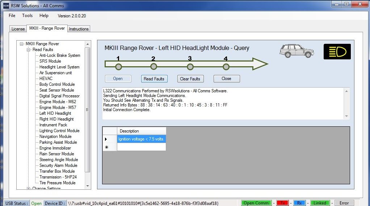Click log box scroll up arrow

pos(346,91)
